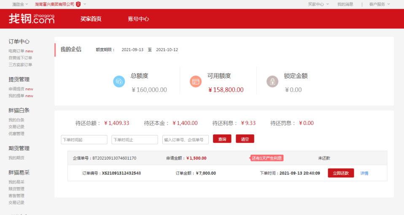Image resolution: width=404 pixels, height=215 pixels.
Task: Click order time 2021-09-13 20:48:09
Action: coord(300,173)
